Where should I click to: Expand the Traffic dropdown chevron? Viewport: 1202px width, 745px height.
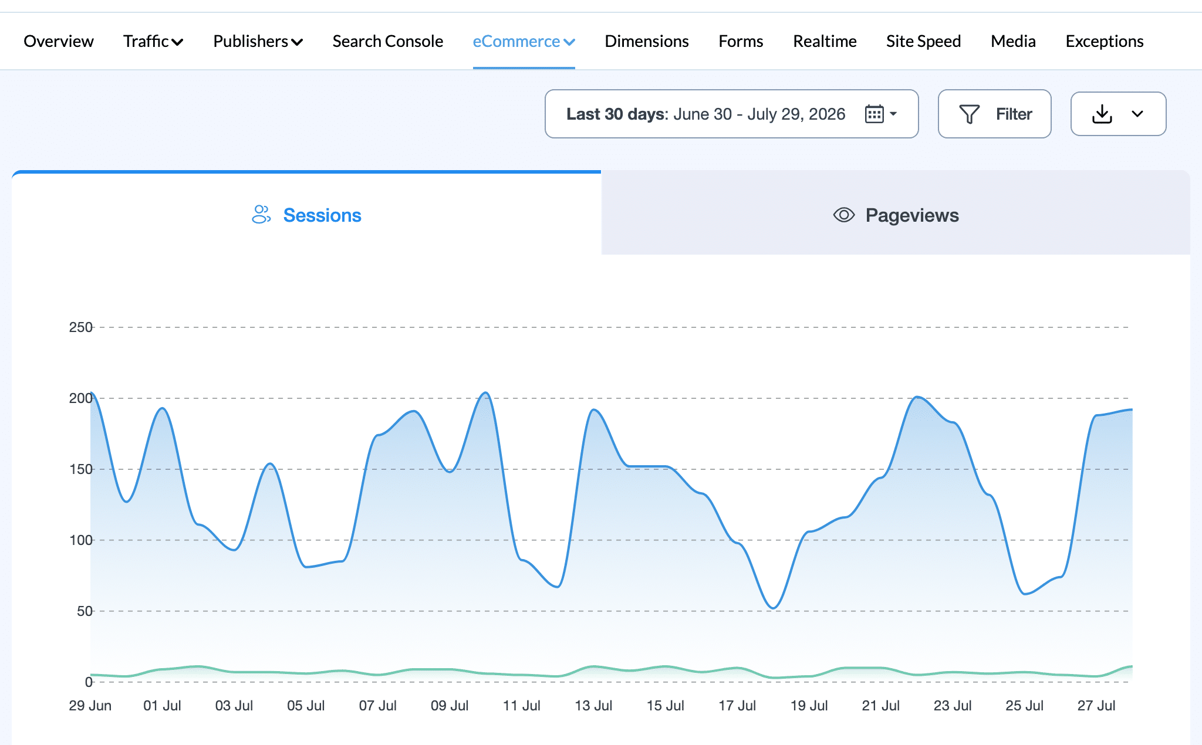[x=177, y=42]
